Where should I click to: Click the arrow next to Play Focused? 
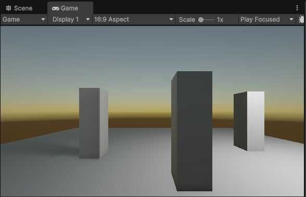click(291, 19)
